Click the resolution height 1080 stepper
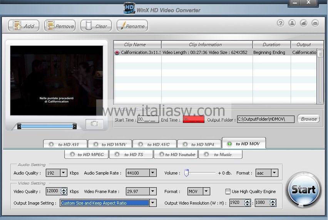The image size is (328, 220). 273,203
